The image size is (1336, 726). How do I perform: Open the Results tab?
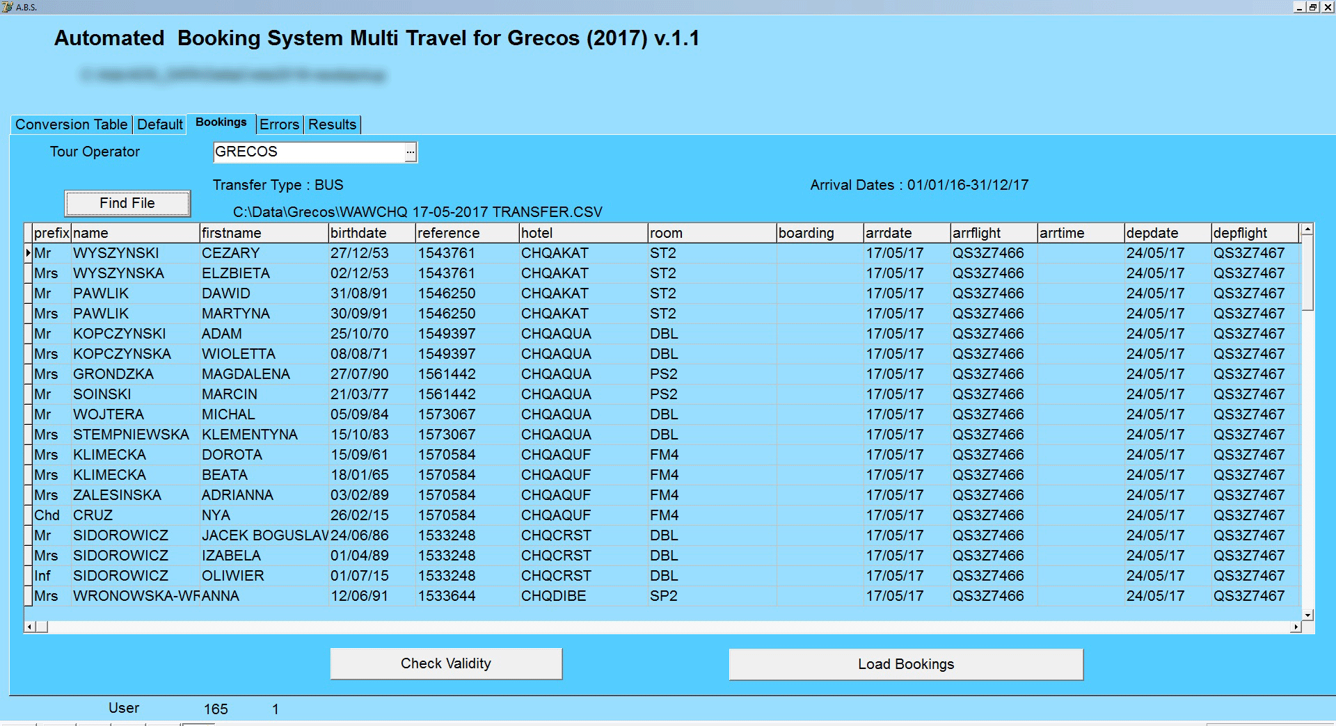pyautogui.click(x=332, y=124)
